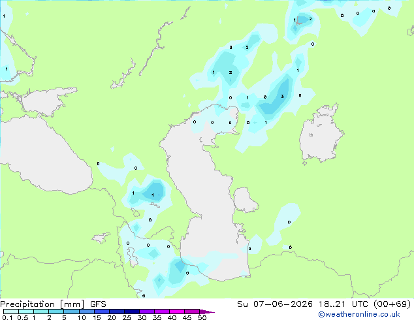Select the 2–5 mm legend color swatch
414x320 pixels.
click(x=56, y=312)
